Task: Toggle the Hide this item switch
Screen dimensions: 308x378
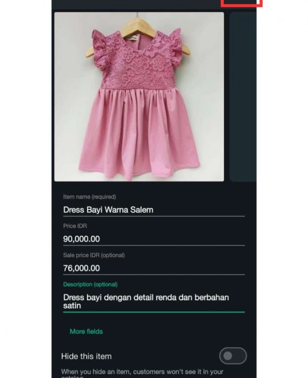Action: (x=233, y=356)
